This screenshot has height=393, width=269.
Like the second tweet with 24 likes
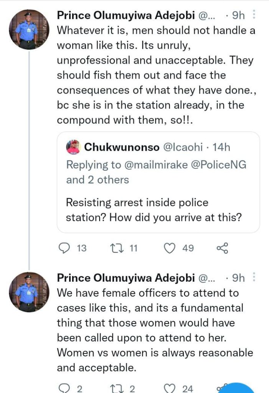pyautogui.click(x=170, y=388)
